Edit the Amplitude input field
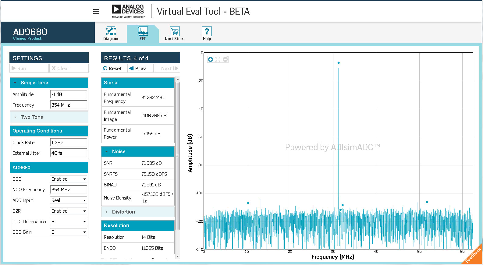Viewport: 483px width, 265px height. pyautogui.click(x=69, y=94)
